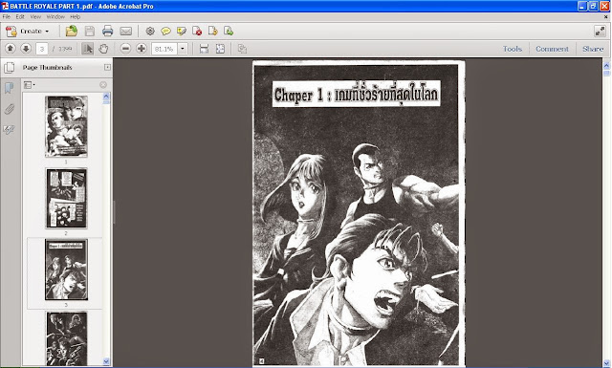Click thumbnails scroll up arrow
Viewport: 612px width, 368px height.
coord(106,97)
